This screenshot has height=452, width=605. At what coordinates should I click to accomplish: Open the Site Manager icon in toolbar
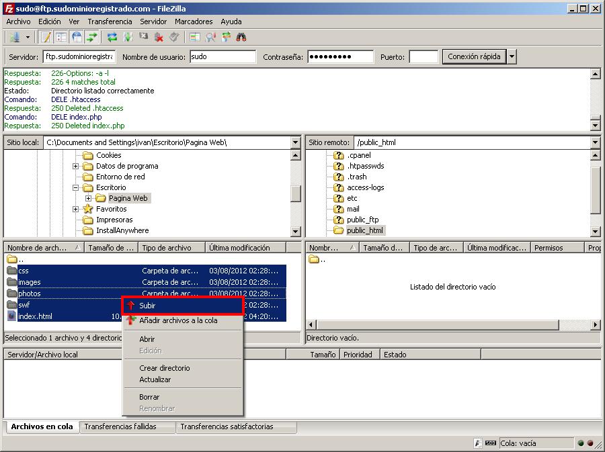click(x=15, y=37)
